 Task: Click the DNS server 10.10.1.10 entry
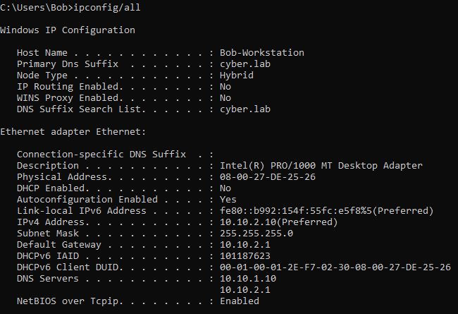tap(248, 279)
